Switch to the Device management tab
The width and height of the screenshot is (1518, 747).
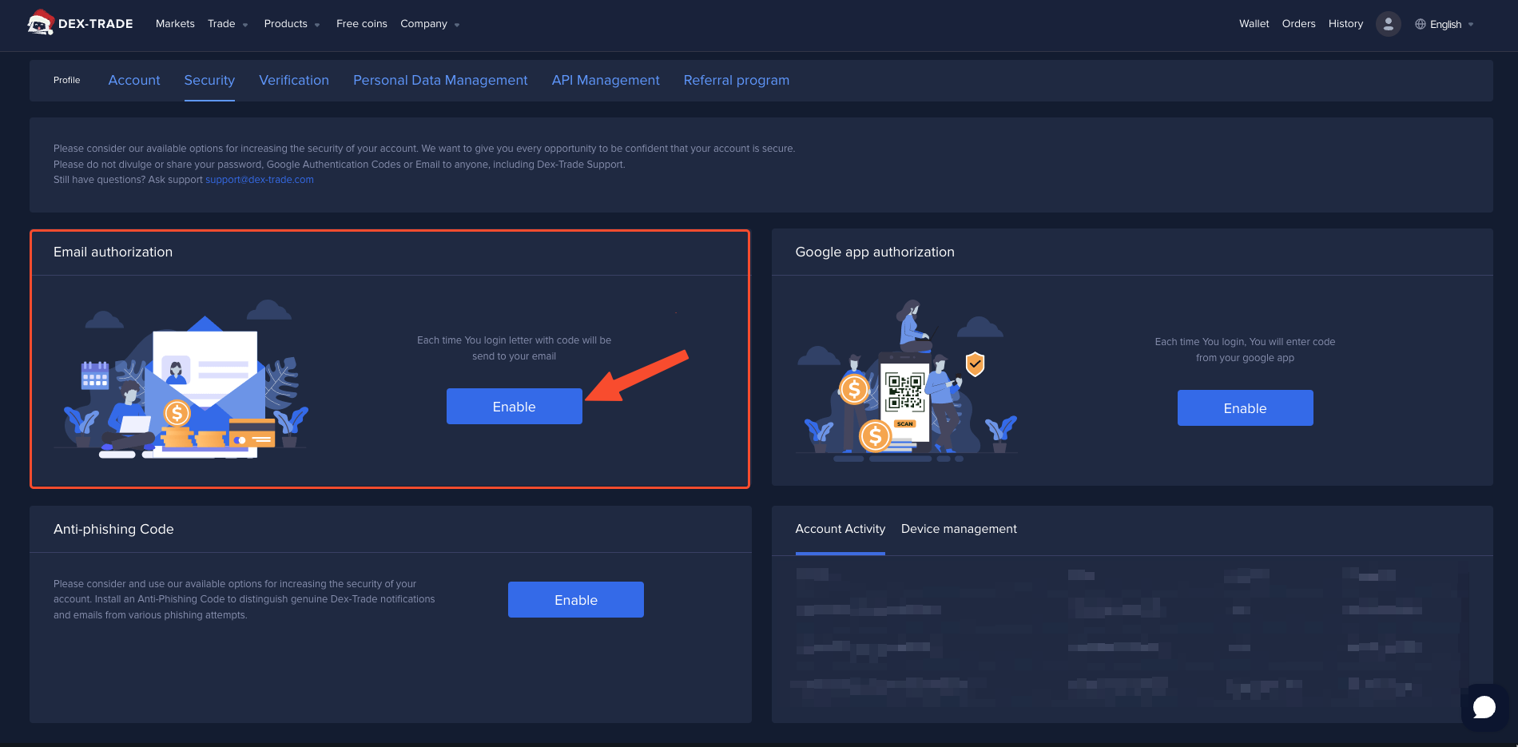point(959,529)
